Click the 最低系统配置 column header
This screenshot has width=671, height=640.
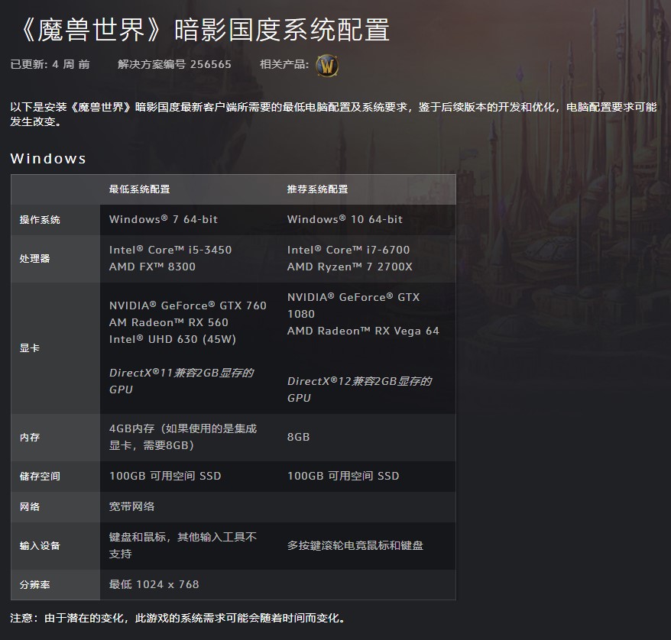point(140,189)
